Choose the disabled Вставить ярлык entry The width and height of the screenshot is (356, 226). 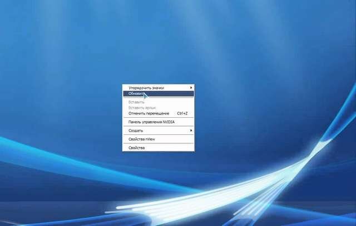[x=158, y=108]
